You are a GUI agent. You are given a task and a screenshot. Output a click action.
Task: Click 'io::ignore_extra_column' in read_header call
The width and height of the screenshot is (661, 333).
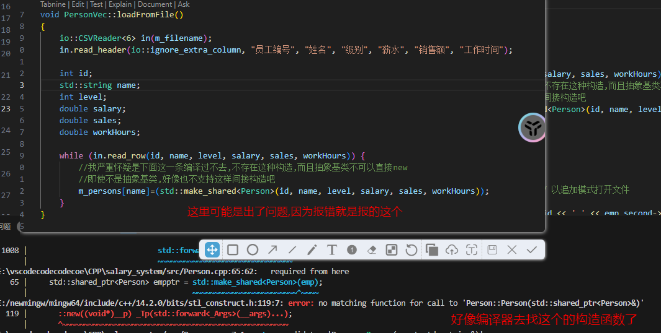(186, 50)
